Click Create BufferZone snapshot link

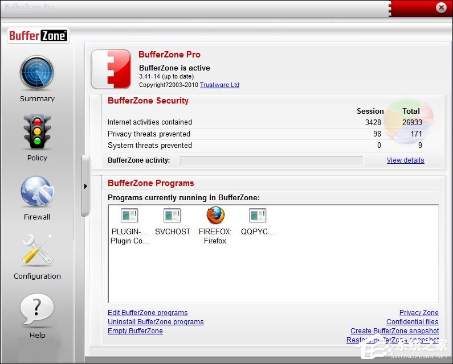tap(394, 331)
